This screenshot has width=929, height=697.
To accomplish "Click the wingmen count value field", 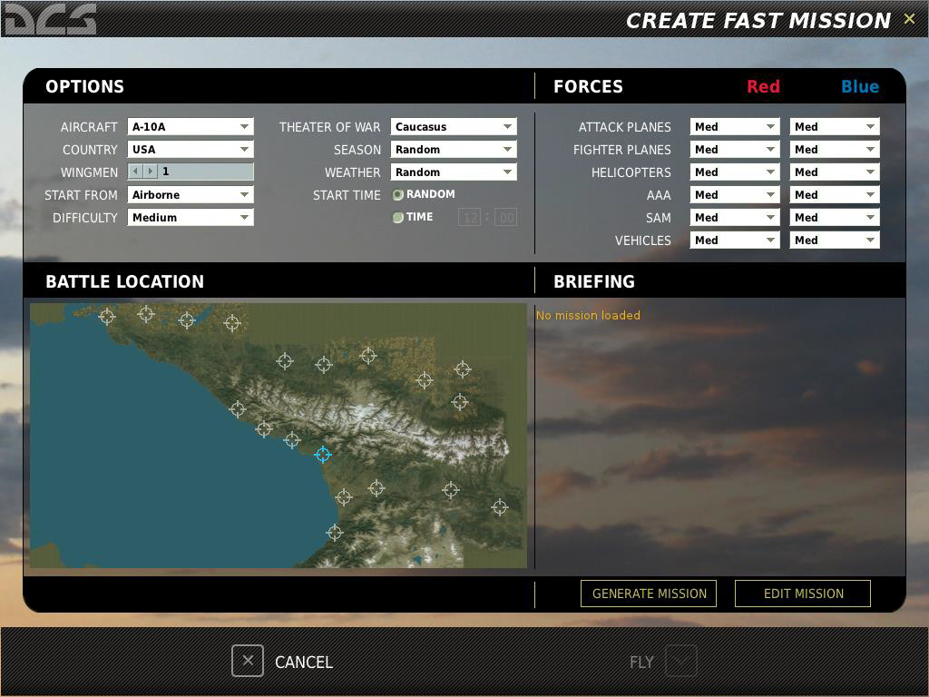I will pos(206,172).
